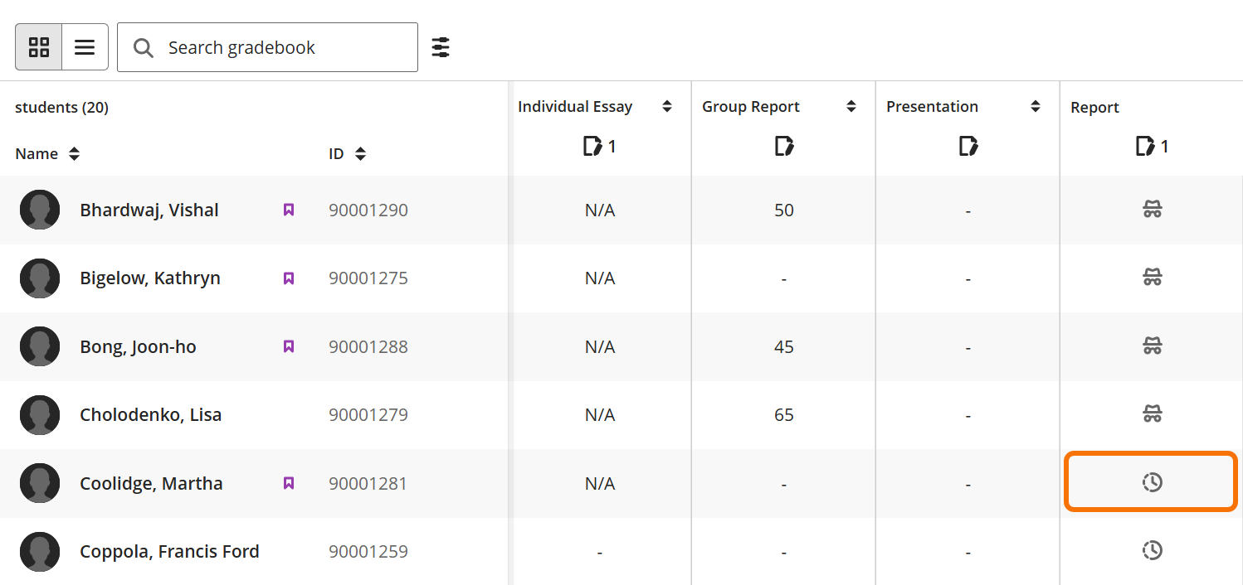This screenshot has width=1243, height=585.
Task: Click Kathryn Bigelow's avatar
Action: click(40, 278)
